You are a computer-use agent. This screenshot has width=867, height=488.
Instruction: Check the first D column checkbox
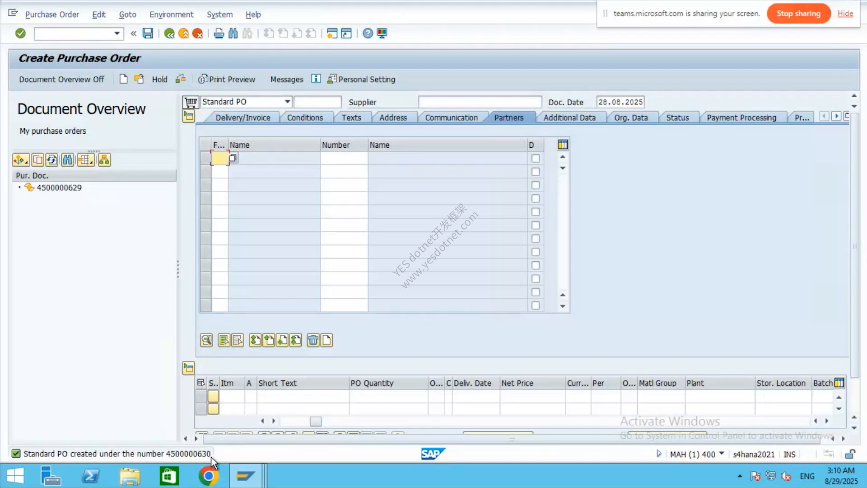[536, 159]
